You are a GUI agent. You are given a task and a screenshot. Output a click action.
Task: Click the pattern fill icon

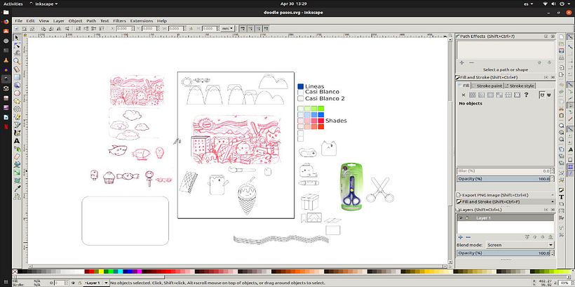pos(508,95)
